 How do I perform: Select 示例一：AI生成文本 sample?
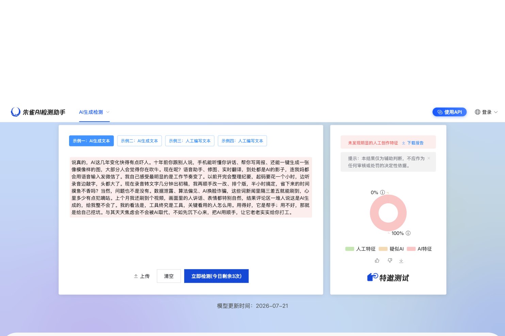coord(91,141)
